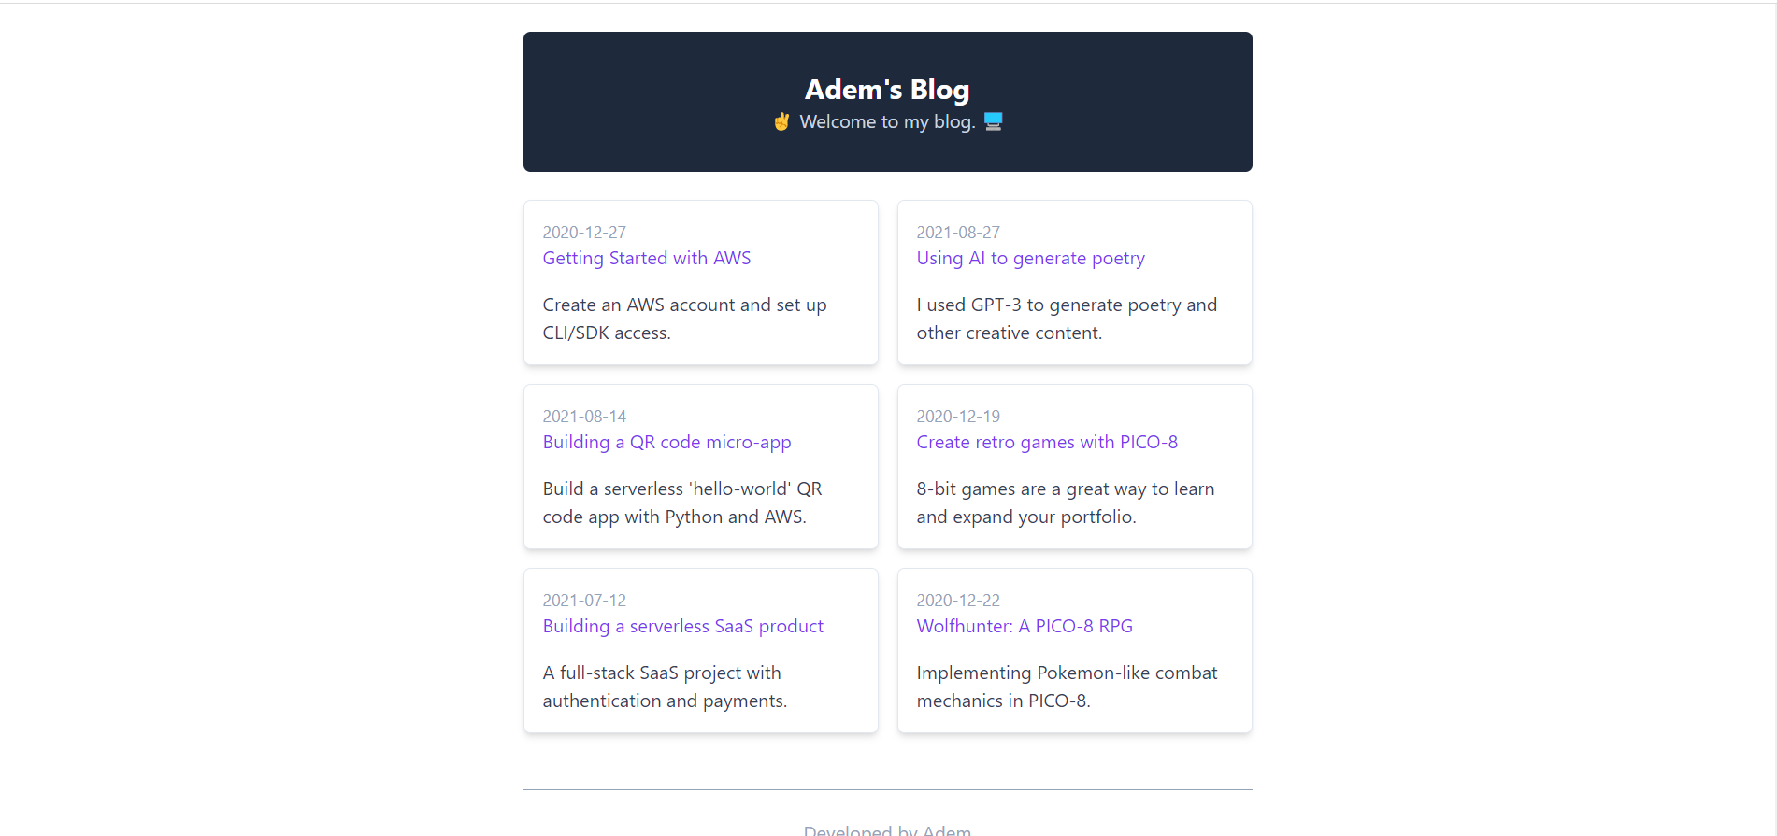Open the 'Building a QR code micro-app' post
Image resolution: width=1777 pixels, height=836 pixels.
pos(666,442)
